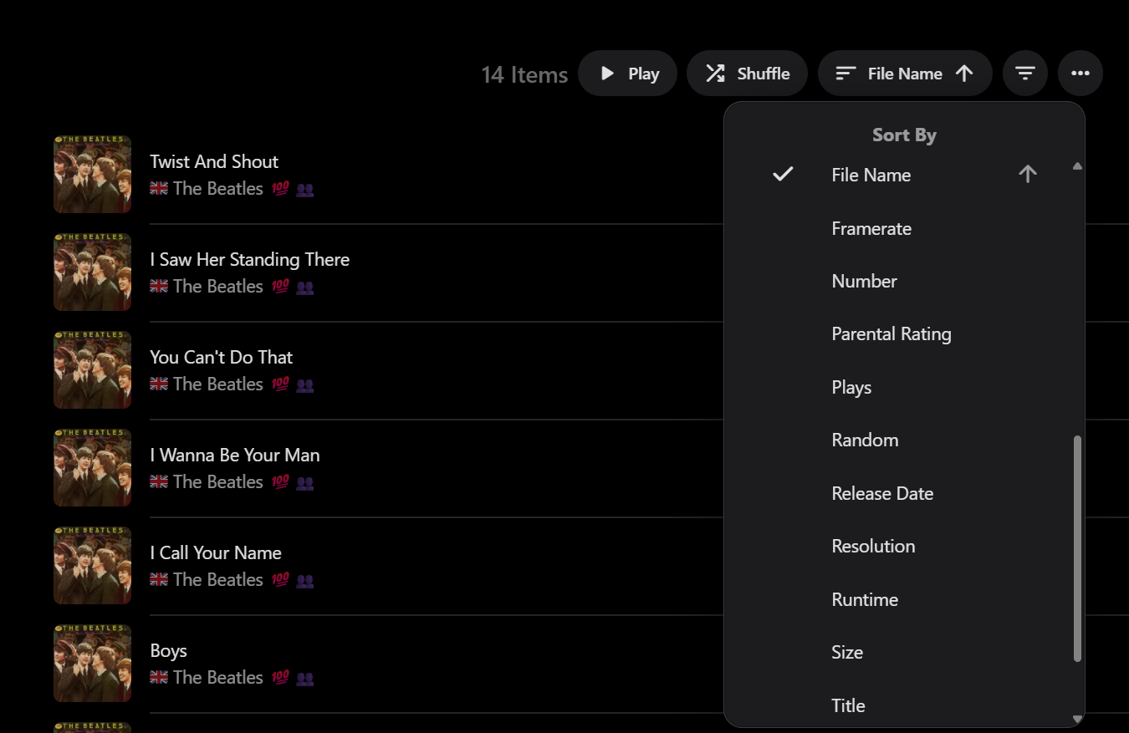Click the Twist And Shout album thumbnail
The height and width of the screenshot is (733, 1129).
coord(93,174)
